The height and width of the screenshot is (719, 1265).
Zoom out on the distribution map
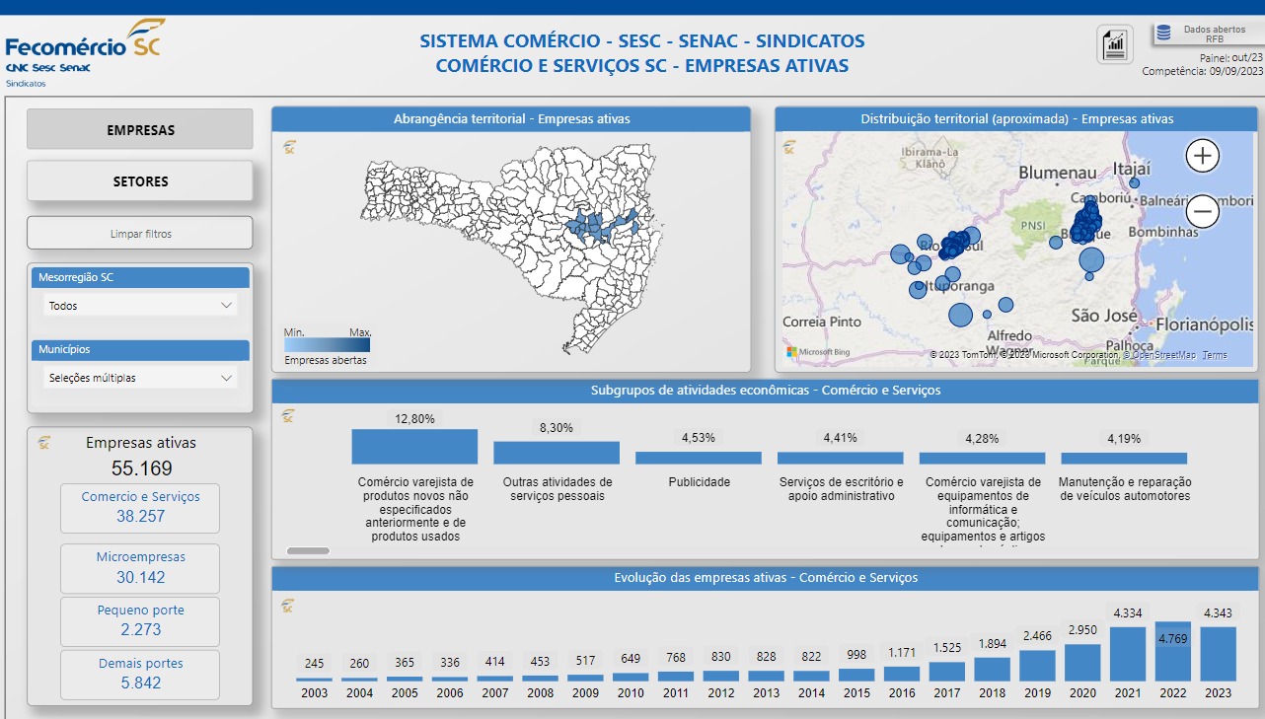pos(1202,211)
